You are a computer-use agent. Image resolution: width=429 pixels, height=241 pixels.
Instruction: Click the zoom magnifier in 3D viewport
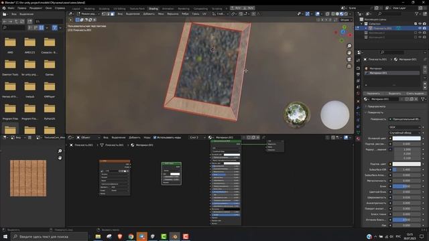349,46
